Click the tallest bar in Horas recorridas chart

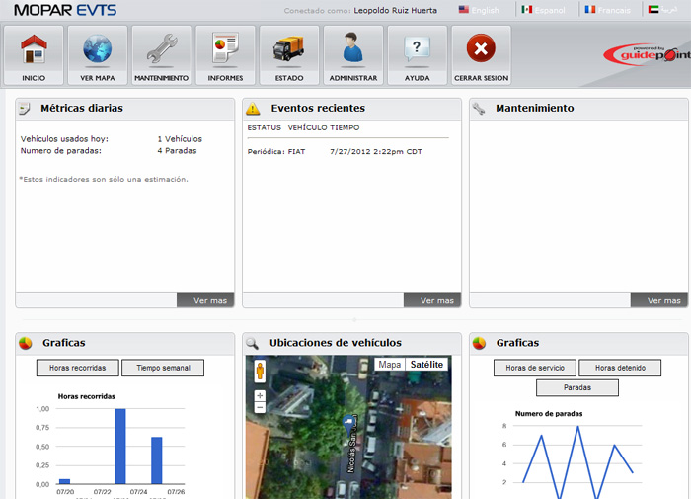pyautogui.click(x=120, y=446)
